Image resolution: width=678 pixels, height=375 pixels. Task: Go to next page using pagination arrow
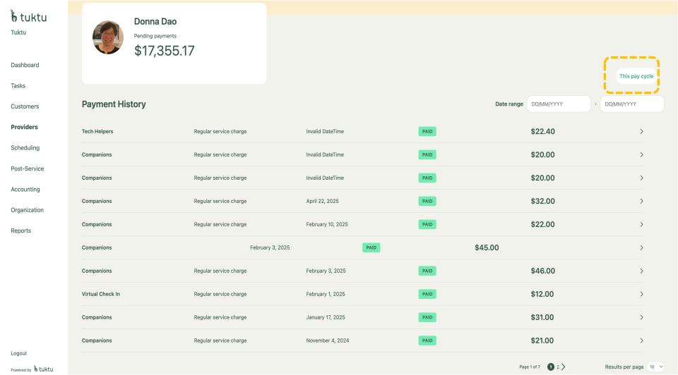[x=564, y=367]
